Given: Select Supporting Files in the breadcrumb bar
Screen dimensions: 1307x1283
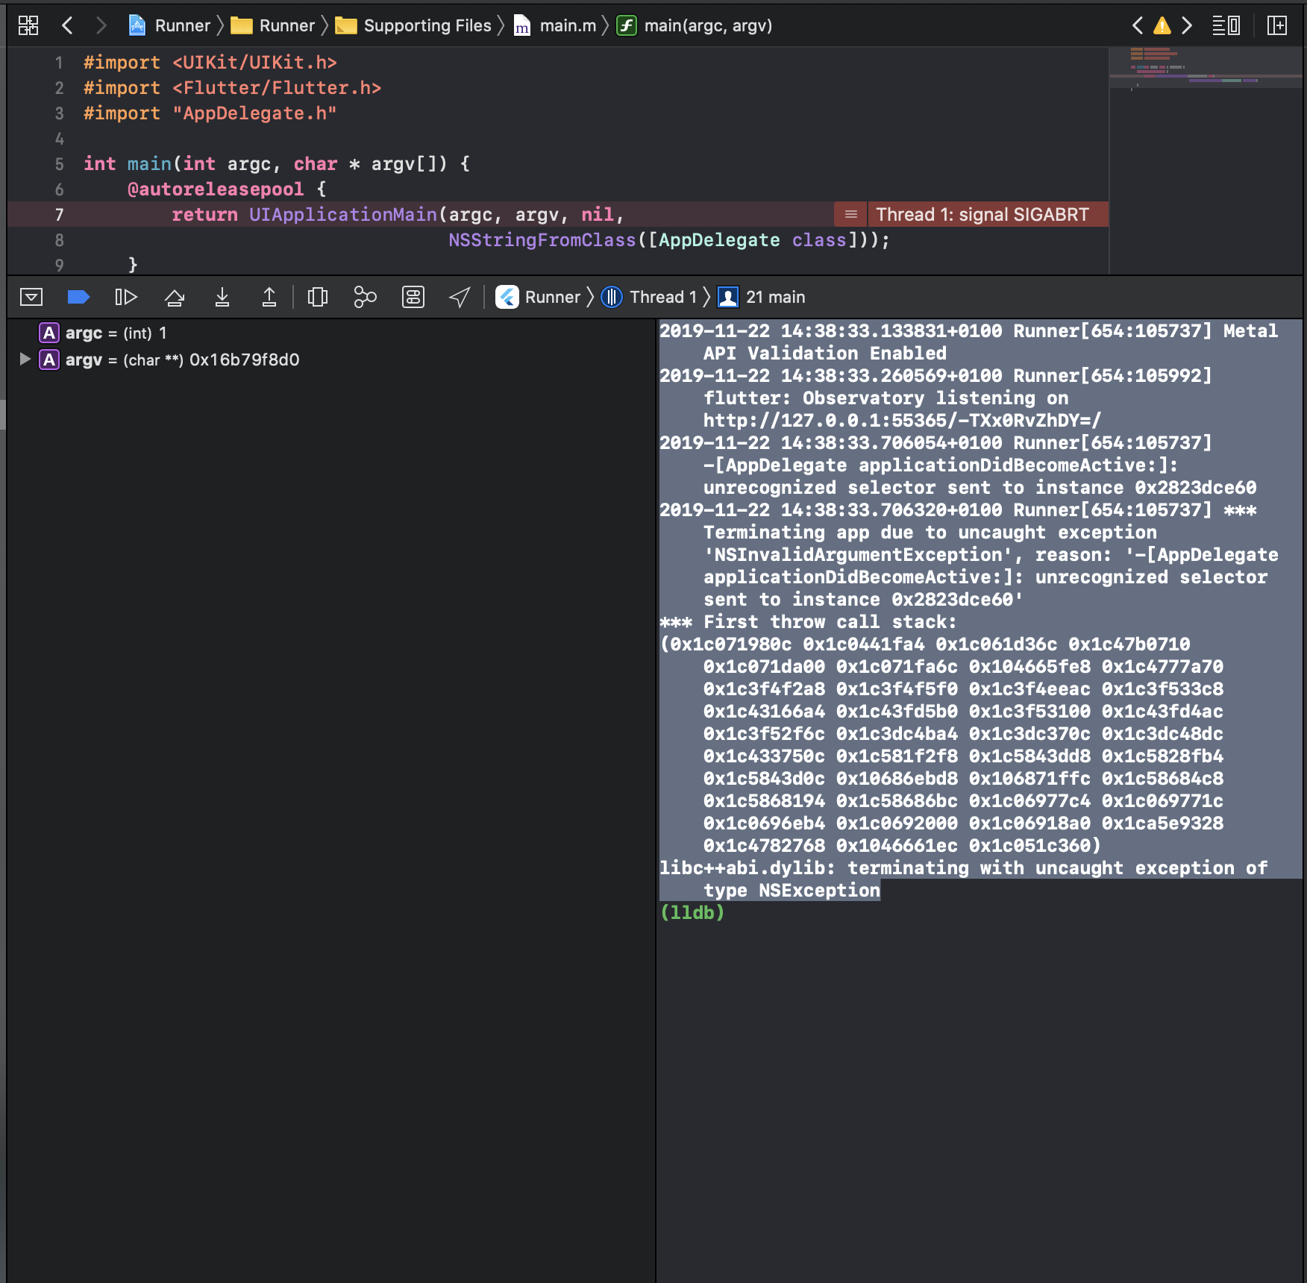Looking at the screenshot, I should (x=425, y=25).
